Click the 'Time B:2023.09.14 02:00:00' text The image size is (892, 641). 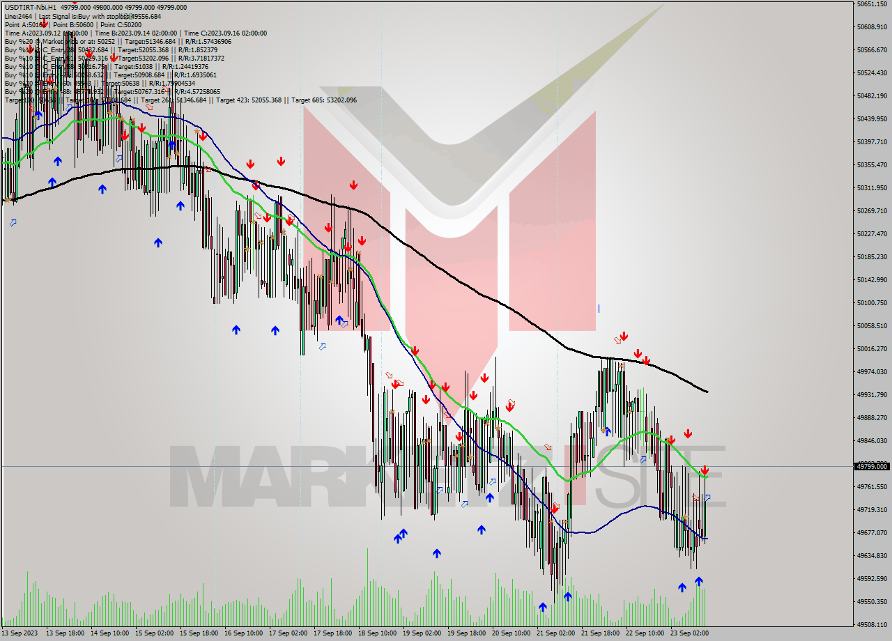coord(135,33)
